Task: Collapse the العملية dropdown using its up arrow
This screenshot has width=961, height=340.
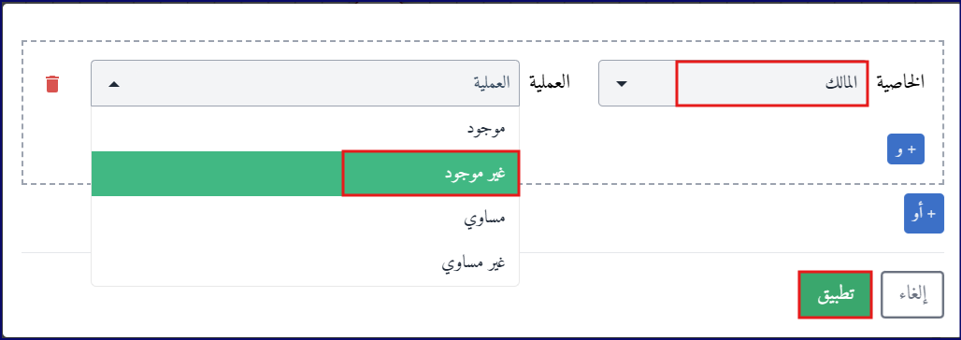Action: pyautogui.click(x=114, y=84)
